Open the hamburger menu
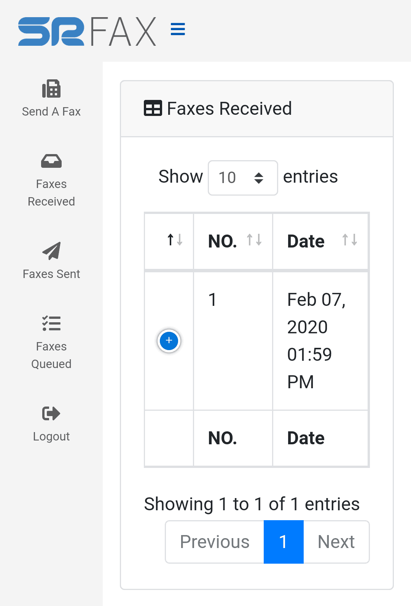This screenshot has height=606, width=411. point(178,29)
